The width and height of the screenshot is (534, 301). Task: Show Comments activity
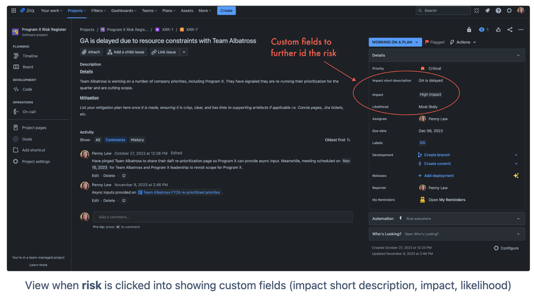point(115,140)
